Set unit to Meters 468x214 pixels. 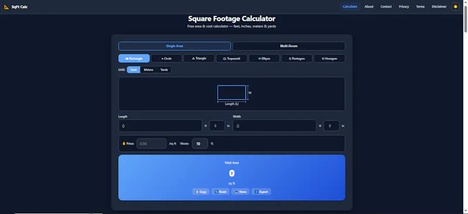(149, 70)
